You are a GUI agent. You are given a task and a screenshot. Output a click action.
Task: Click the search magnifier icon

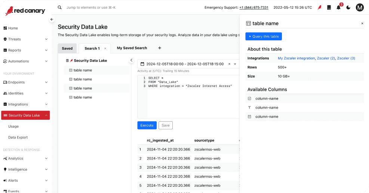pyautogui.click(x=60, y=7)
